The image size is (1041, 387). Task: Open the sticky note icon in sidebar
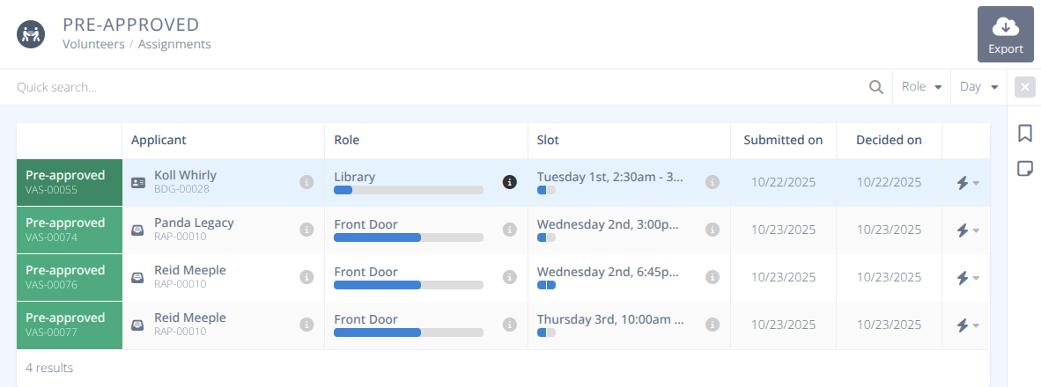1024,168
